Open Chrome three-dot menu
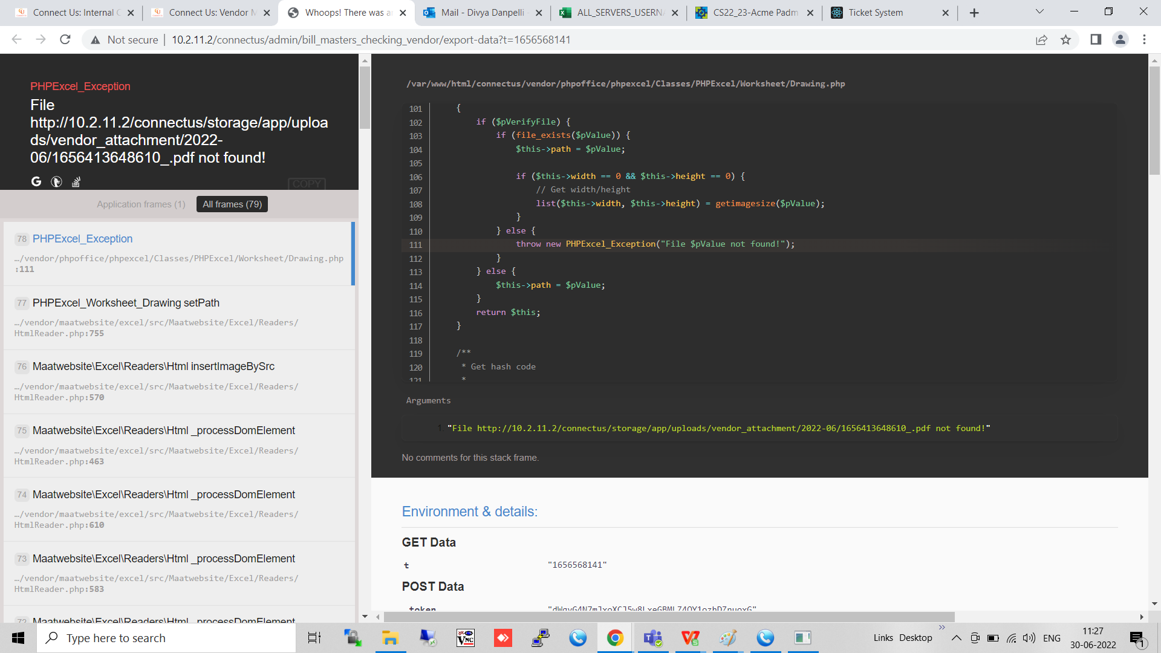 (x=1144, y=40)
